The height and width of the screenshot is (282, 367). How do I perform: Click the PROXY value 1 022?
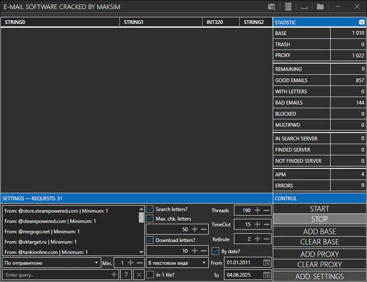point(358,55)
